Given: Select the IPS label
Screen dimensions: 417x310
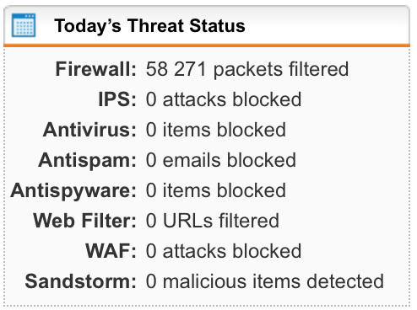Looking at the screenshot, I should [x=117, y=99].
